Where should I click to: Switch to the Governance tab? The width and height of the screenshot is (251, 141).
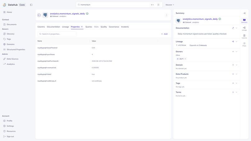tap(114, 27)
